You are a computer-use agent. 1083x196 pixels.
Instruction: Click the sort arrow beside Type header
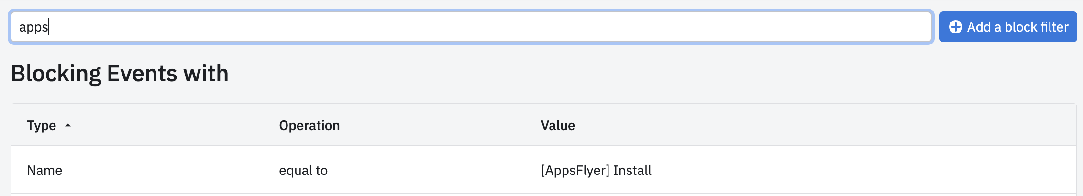pos(68,125)
